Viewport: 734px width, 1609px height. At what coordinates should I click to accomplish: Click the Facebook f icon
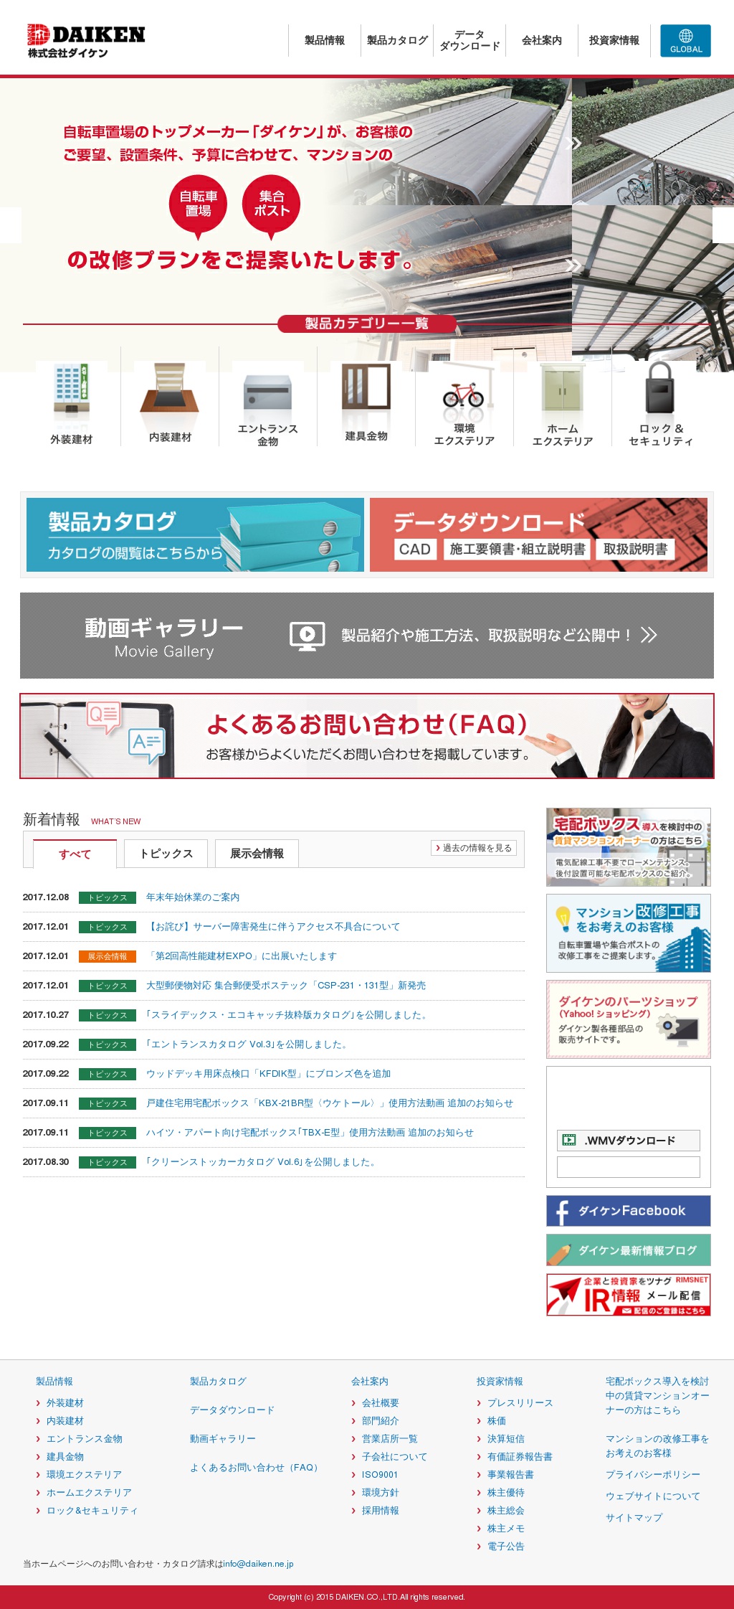[x=562, y=1212]
